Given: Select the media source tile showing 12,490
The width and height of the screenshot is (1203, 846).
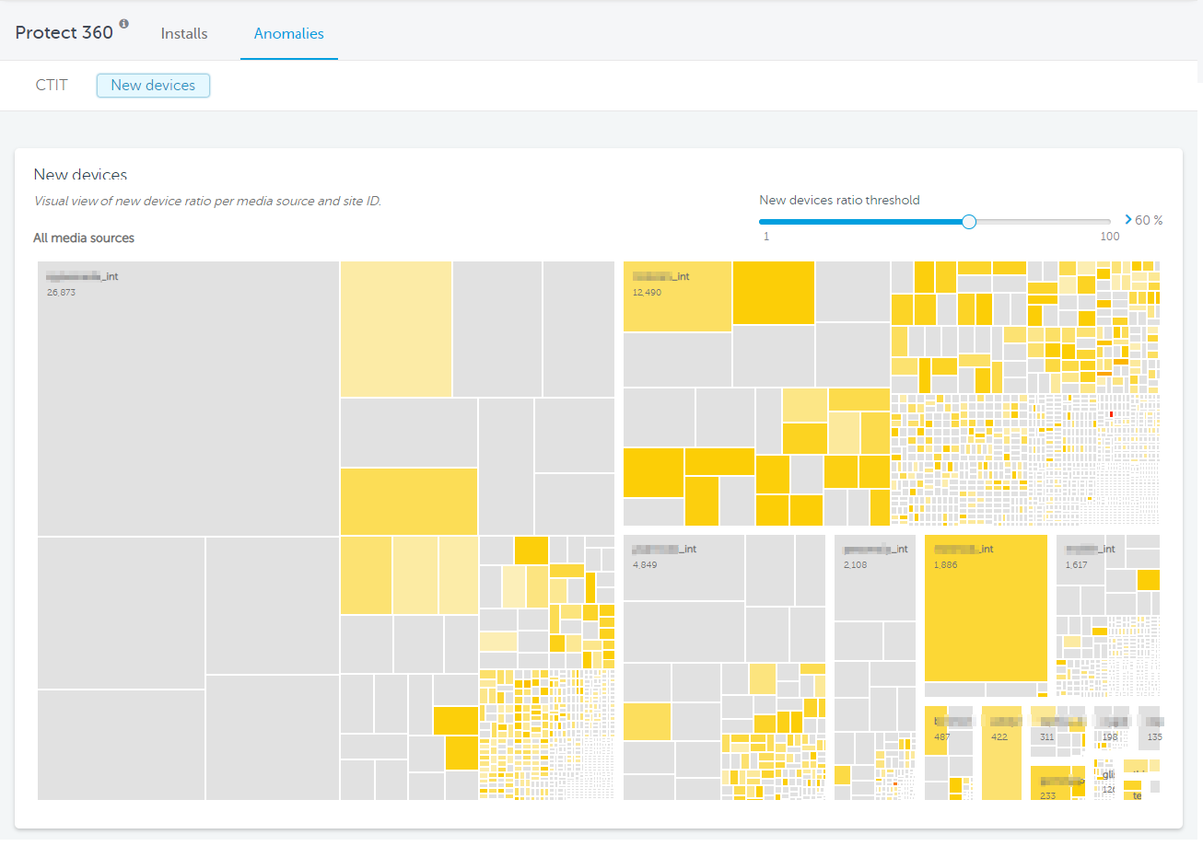Looking at the screenshot, I should click(x=677, y=296).
